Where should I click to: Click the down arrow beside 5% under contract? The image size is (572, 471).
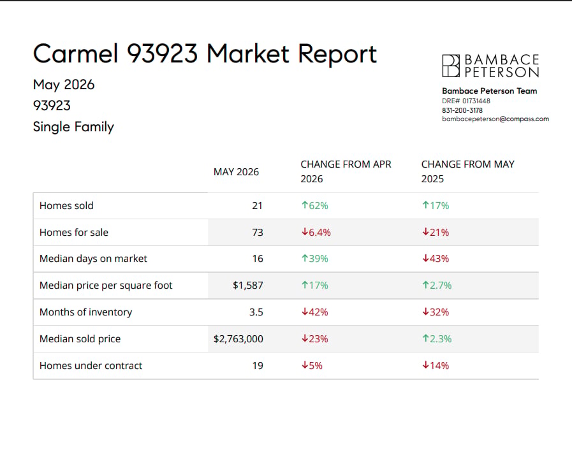coord(305,365)
